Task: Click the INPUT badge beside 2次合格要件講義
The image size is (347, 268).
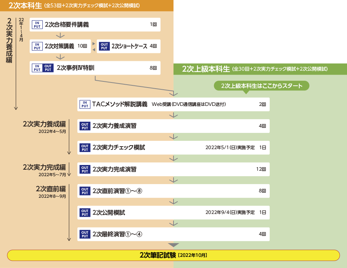Action: pos(37,25)
